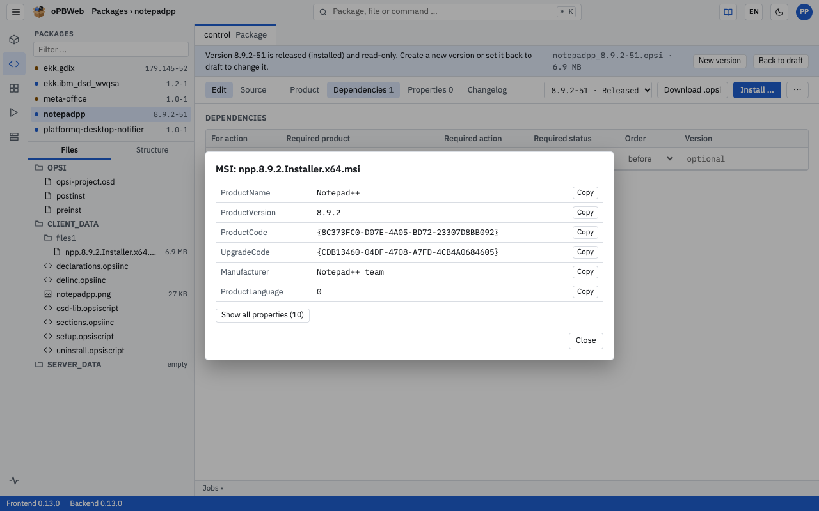This screenshot has width=819, height=511.
Task: Open the Order before dropdown
Action: click(x=649, y=158)
